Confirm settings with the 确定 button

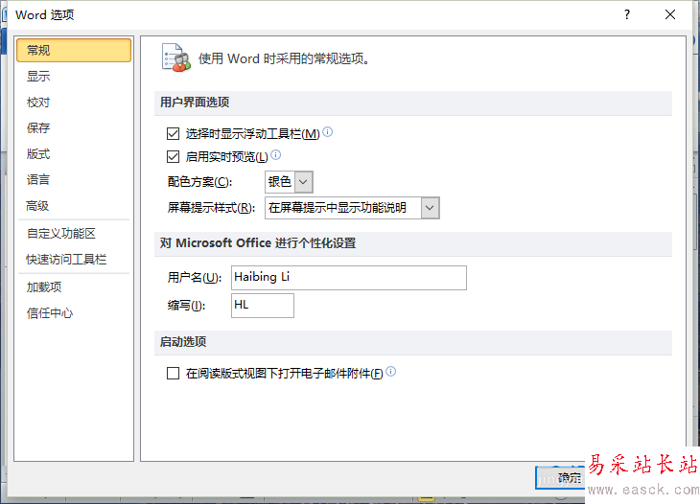[x=560, y=478]
